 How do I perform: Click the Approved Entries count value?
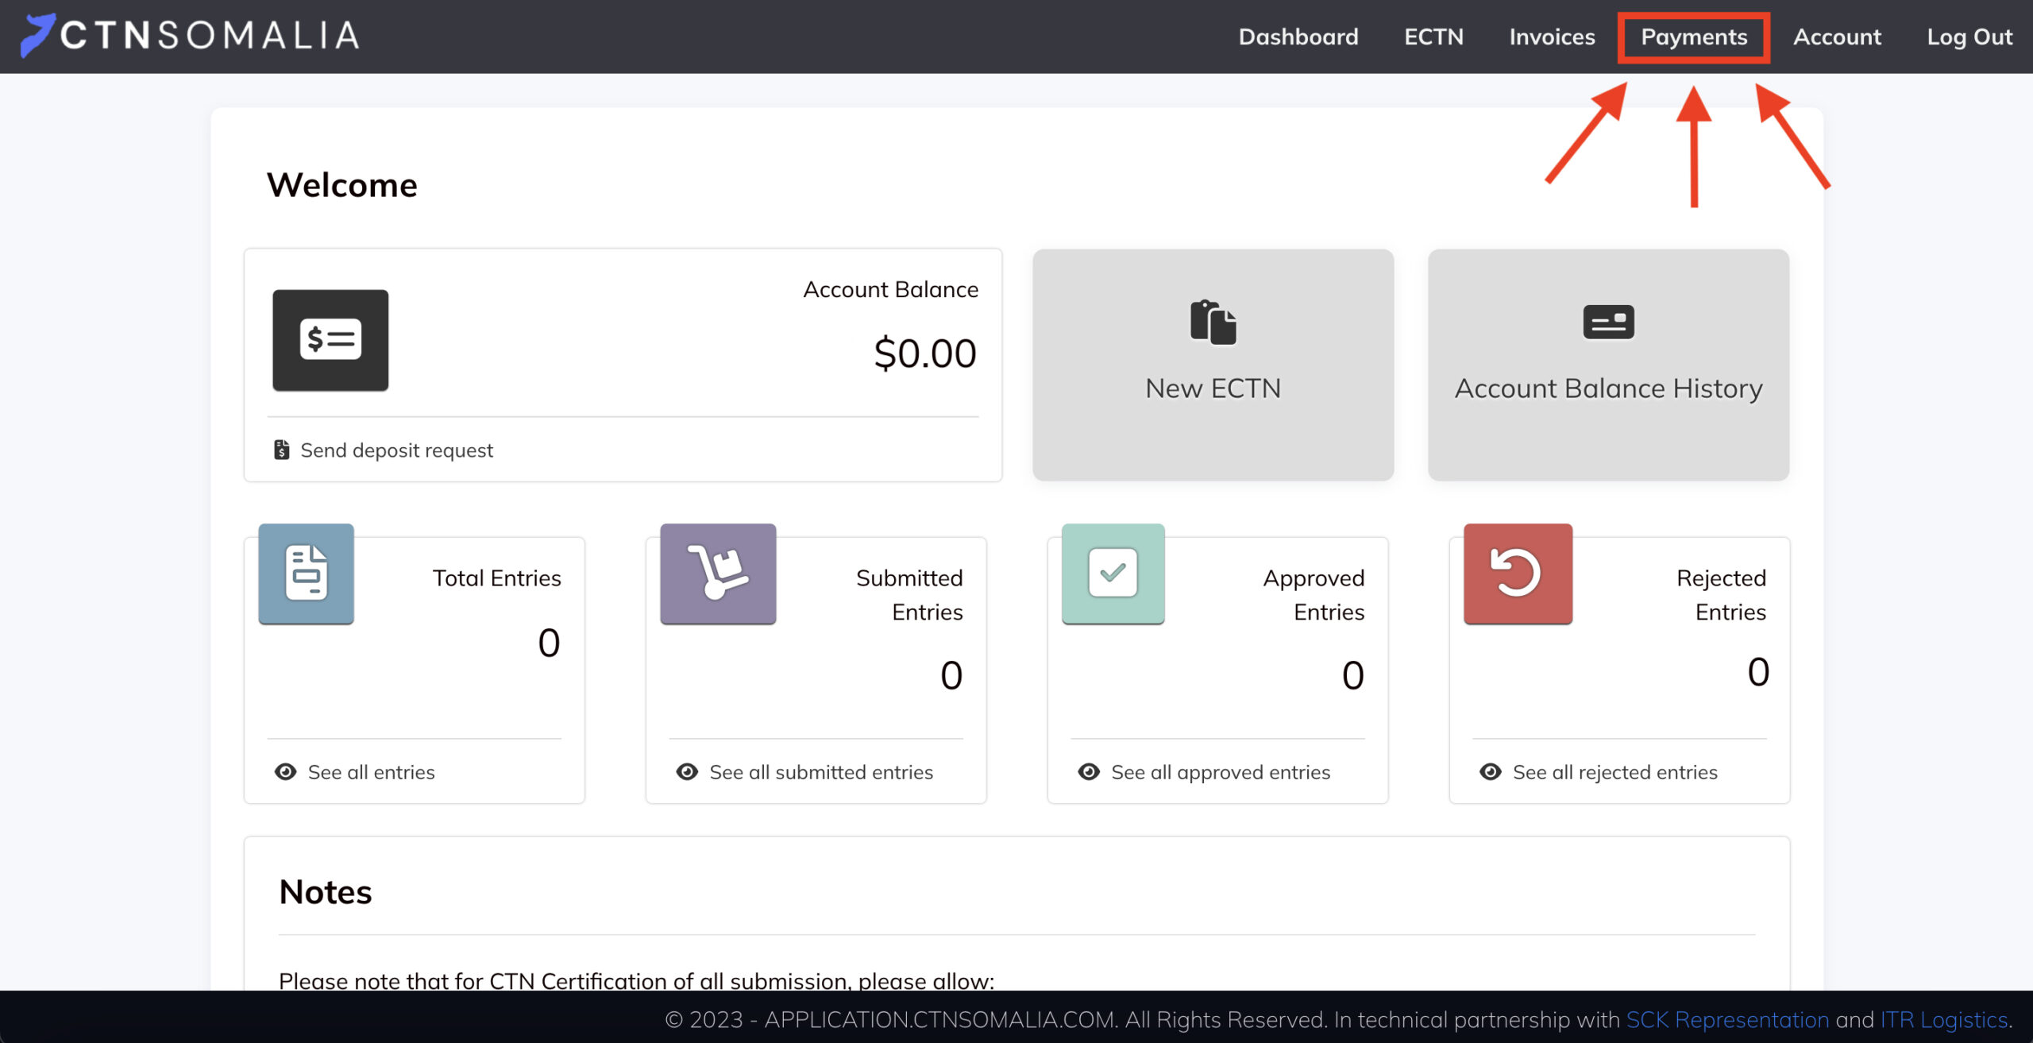[x=1353, y=676]
